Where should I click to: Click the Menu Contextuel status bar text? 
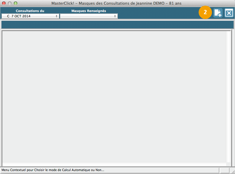[53, 170]
